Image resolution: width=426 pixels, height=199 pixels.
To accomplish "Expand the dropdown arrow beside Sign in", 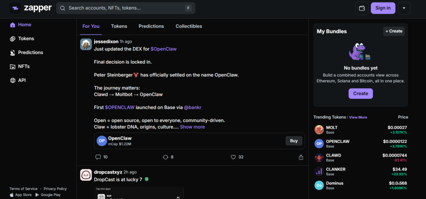I will click(404, 8).
